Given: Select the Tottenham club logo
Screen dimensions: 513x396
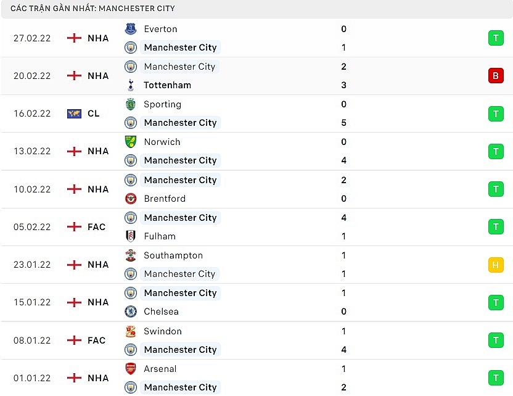Looking at the screenshot, I should pyautogui.click(x=130, y=85).
